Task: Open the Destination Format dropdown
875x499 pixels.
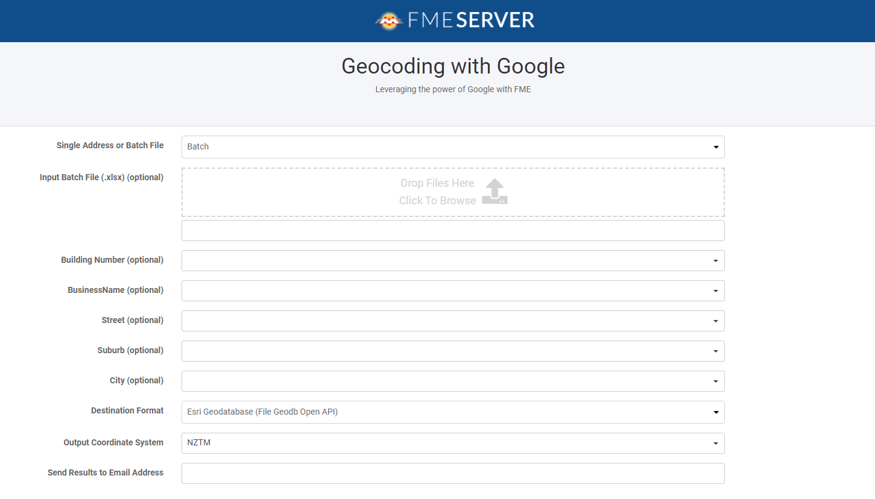Action: pyautogui.click(x=453, y=412)
